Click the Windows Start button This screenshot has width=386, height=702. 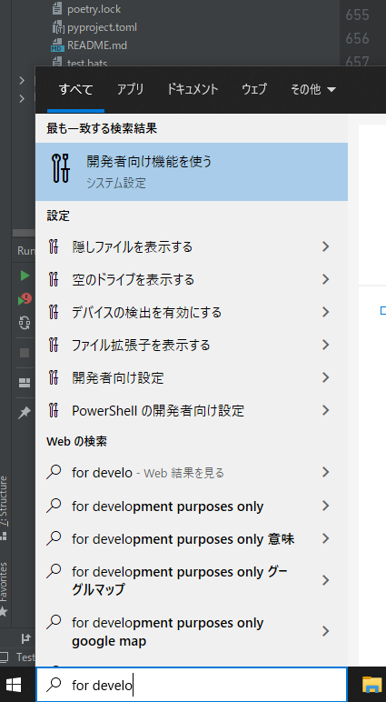point(14,685)
